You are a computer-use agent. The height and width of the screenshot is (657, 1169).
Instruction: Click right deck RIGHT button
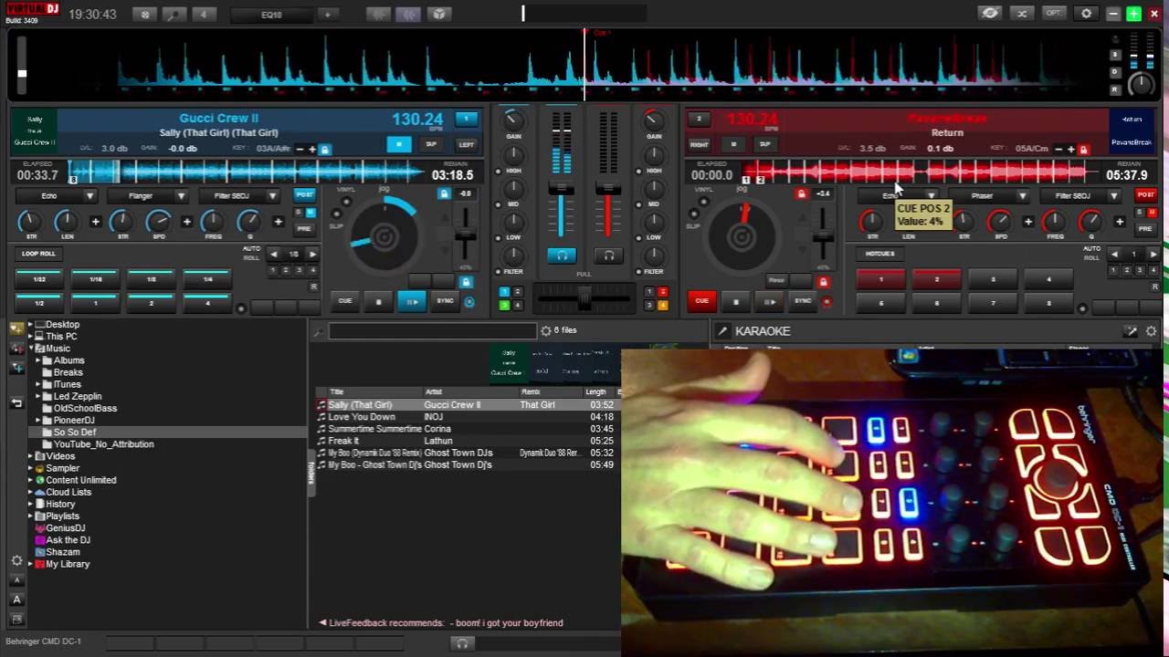(x=700, y=144)
